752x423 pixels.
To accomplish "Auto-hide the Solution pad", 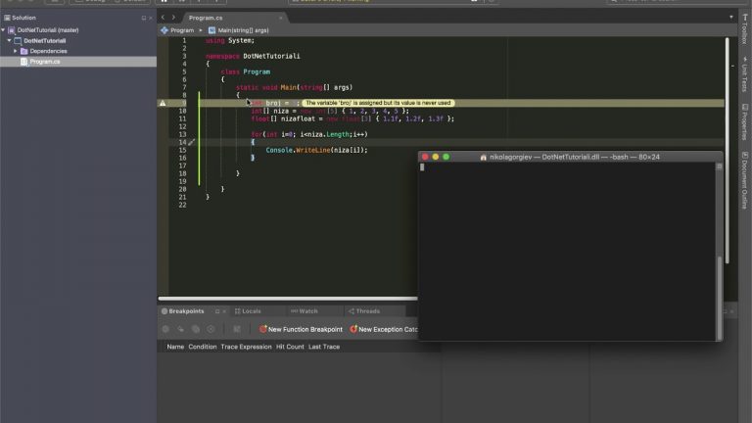I will [143, 19].
